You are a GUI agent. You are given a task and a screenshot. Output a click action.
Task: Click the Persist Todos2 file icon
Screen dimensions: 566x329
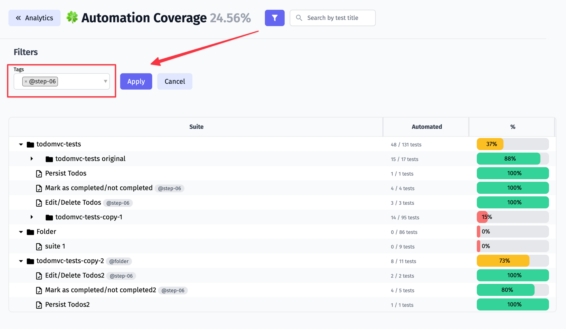tap(39, 305)
